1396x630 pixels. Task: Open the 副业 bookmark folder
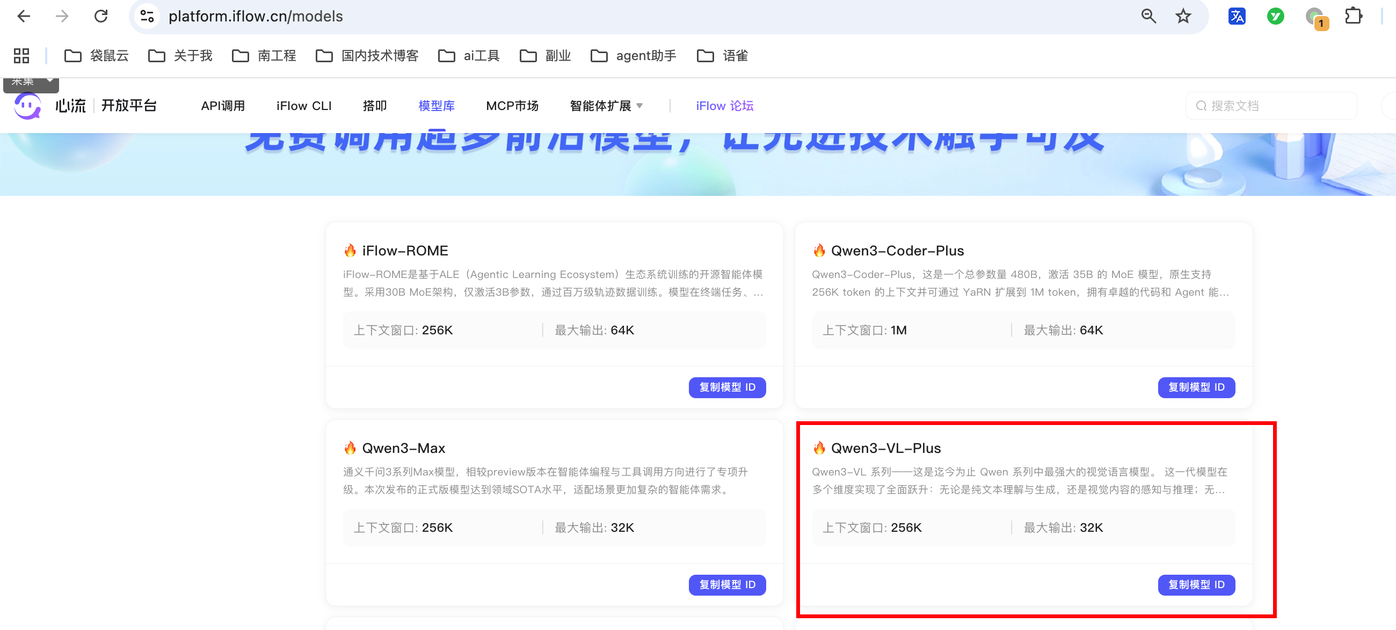click(x=545, y=55)
